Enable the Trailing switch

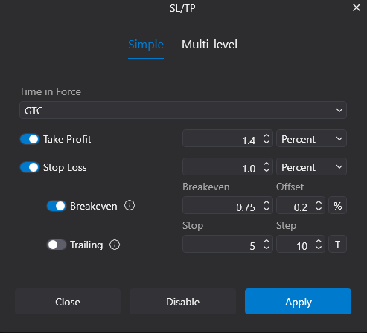[x=57, y=245]
